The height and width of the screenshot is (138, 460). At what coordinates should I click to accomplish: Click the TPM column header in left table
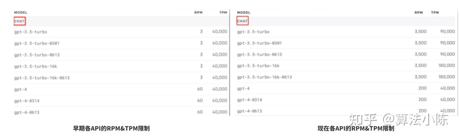[x=223, y=12]
